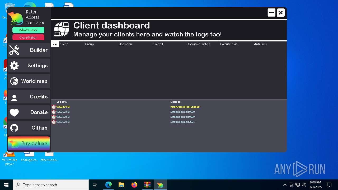This screenshot has width=338, height=190.
Task: Launch Microsoft Edge from the taskbar
Action: [x=109, y=185]
